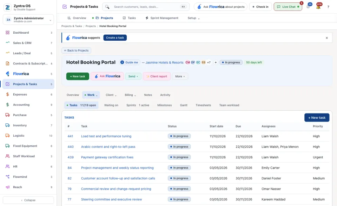This screenshot has height=206, width=337.
Task: Open the More dropdown button
Action: coord(180,76)
